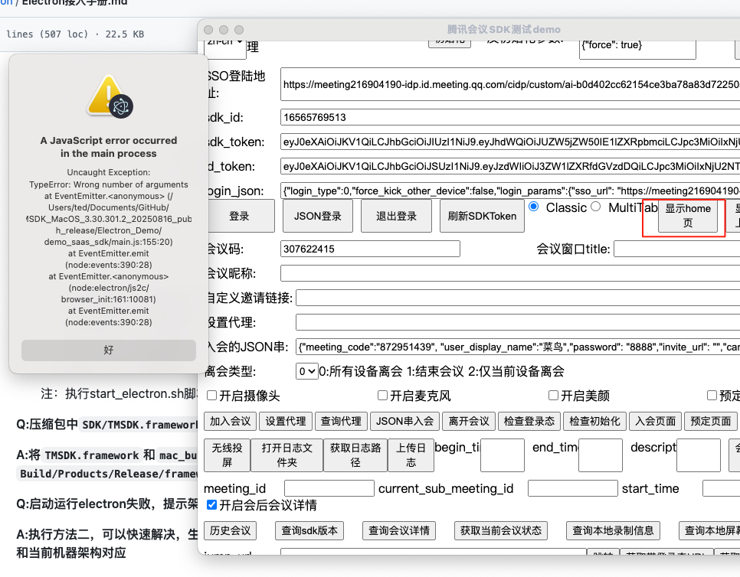Focus the current_sub_meeting_id input field
The height and width of the screenshot is (577, 740).
pos(573,488)
